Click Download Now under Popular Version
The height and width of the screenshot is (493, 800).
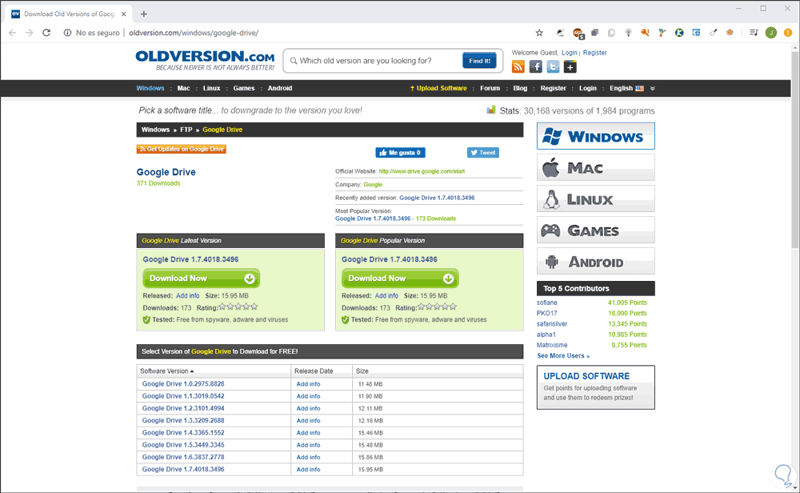pyautogui.click(x=400, y=279)
